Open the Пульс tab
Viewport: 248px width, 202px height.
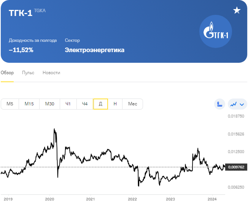click(28, 73)
